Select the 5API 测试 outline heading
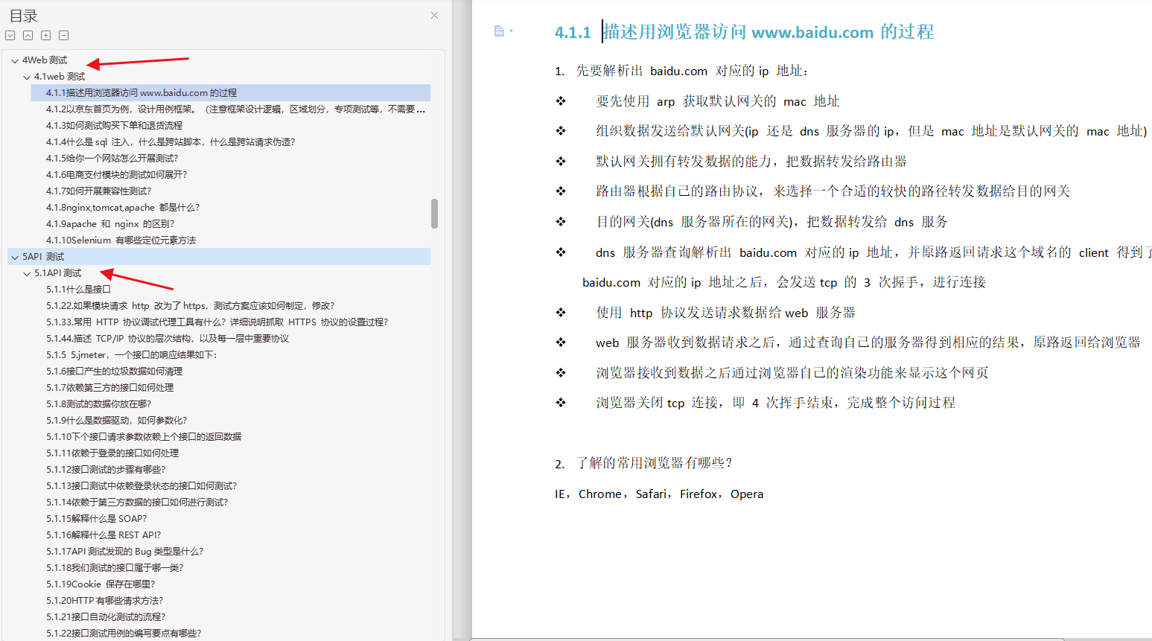This screenshot has height=641, width=1152. pos(43,257)
